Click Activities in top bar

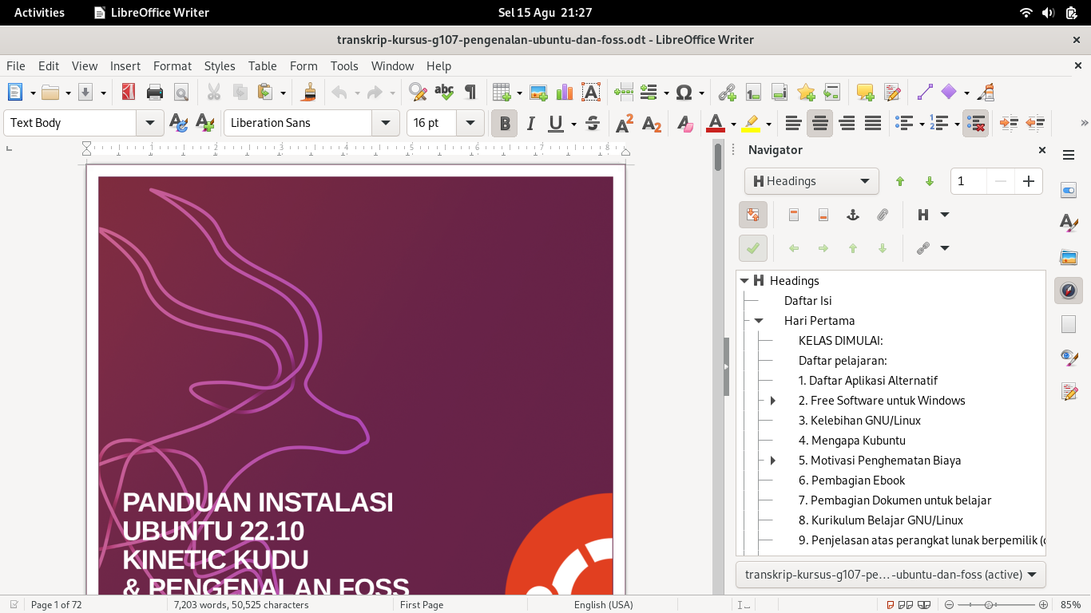click(39, 12)
